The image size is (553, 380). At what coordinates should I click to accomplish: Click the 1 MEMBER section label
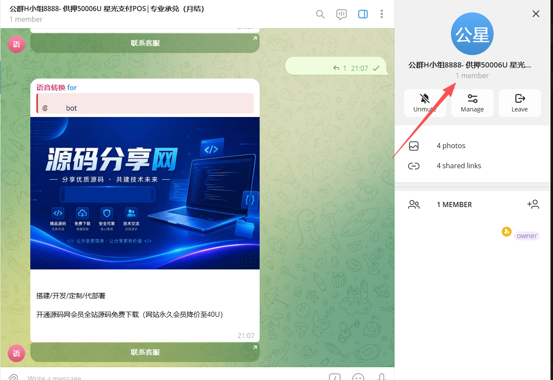click(x=454, y=205)
